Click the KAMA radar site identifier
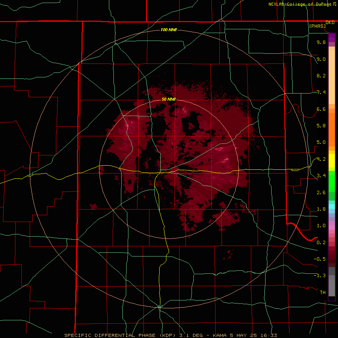338x338 pixels. (220, 335)
